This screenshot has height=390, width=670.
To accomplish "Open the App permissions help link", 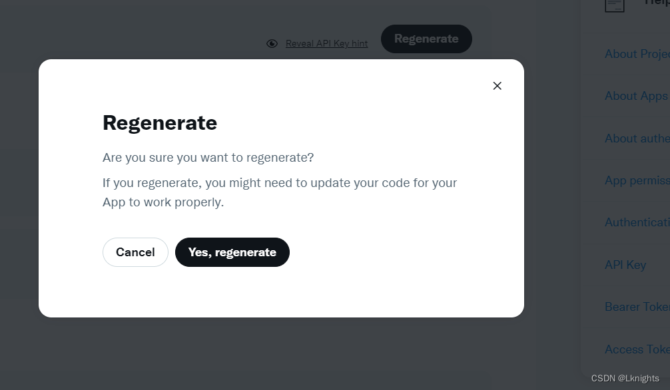I will 637,180.
